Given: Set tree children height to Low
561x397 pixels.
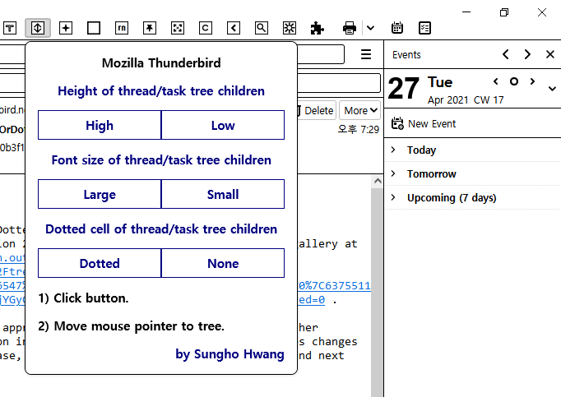Looking at the screenshot, I should pyautogui.click(x=223, y=125).
